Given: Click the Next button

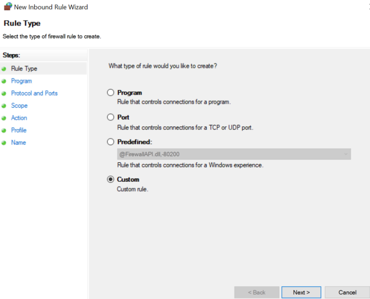Looking at the screenshot, I should click(302, 292).
